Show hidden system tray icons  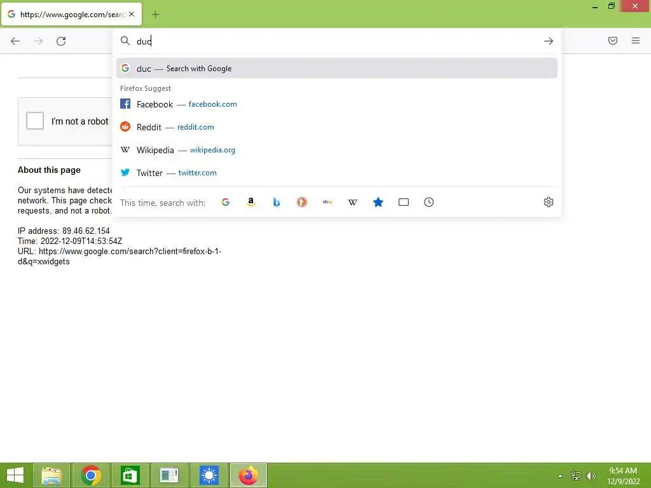pos(561,476)
